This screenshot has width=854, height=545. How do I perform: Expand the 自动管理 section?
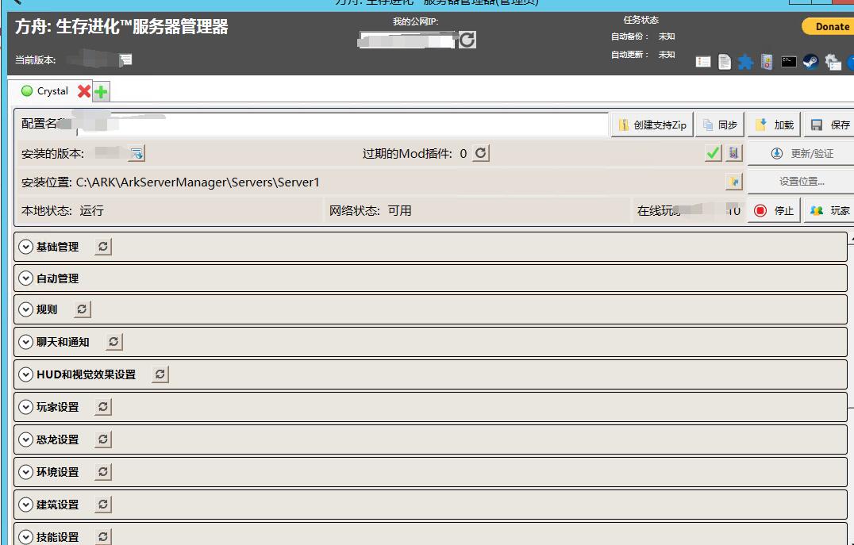tap(25, 278)
